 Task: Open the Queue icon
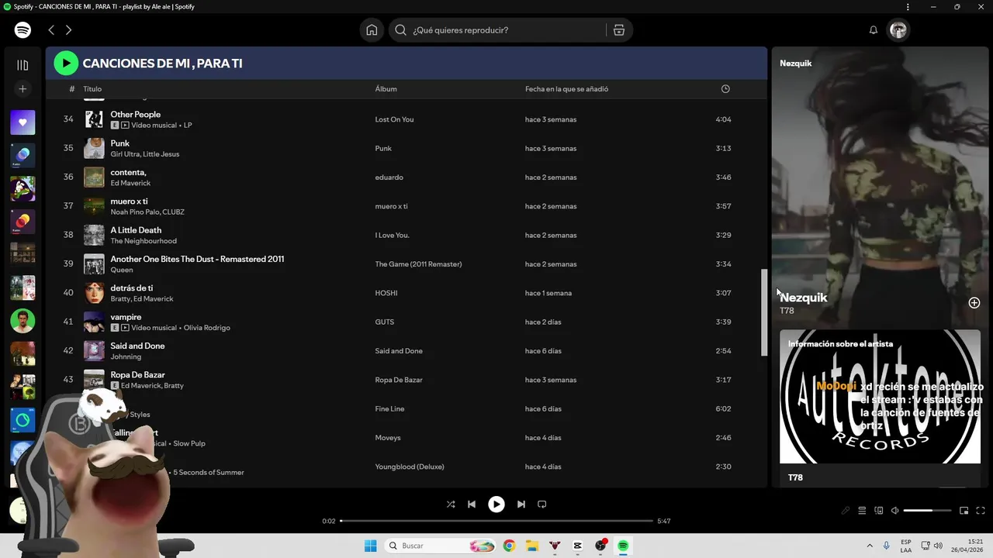tap(862, 511)
